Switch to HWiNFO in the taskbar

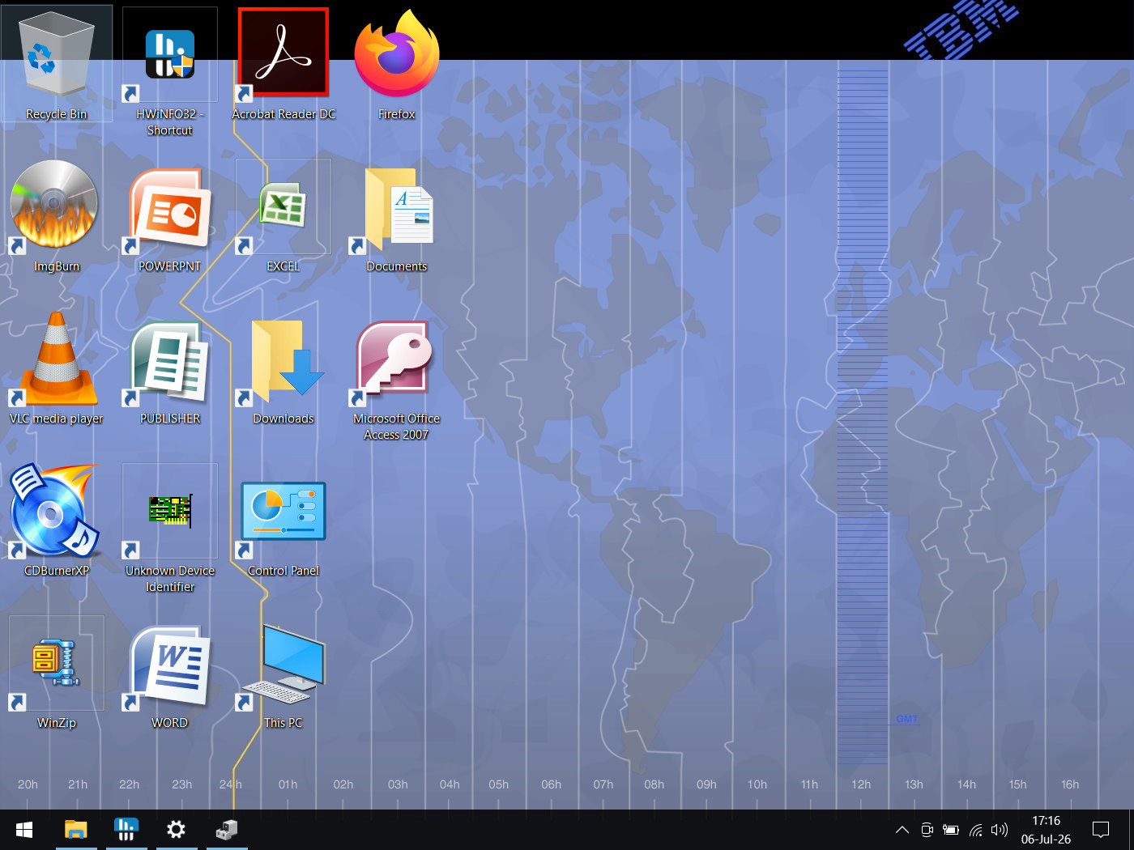[126, 830]
